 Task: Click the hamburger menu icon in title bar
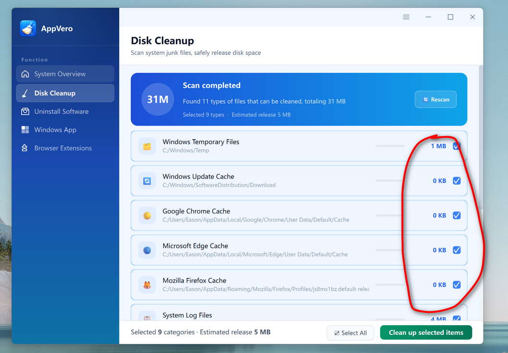(x=406, y=17)
